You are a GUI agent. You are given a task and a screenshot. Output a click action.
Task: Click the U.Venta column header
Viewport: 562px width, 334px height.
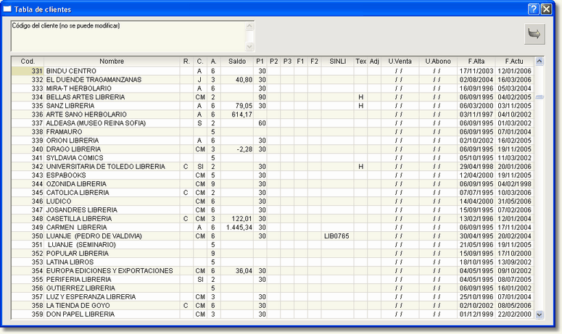pyautogui.click(x=400, y=62)
